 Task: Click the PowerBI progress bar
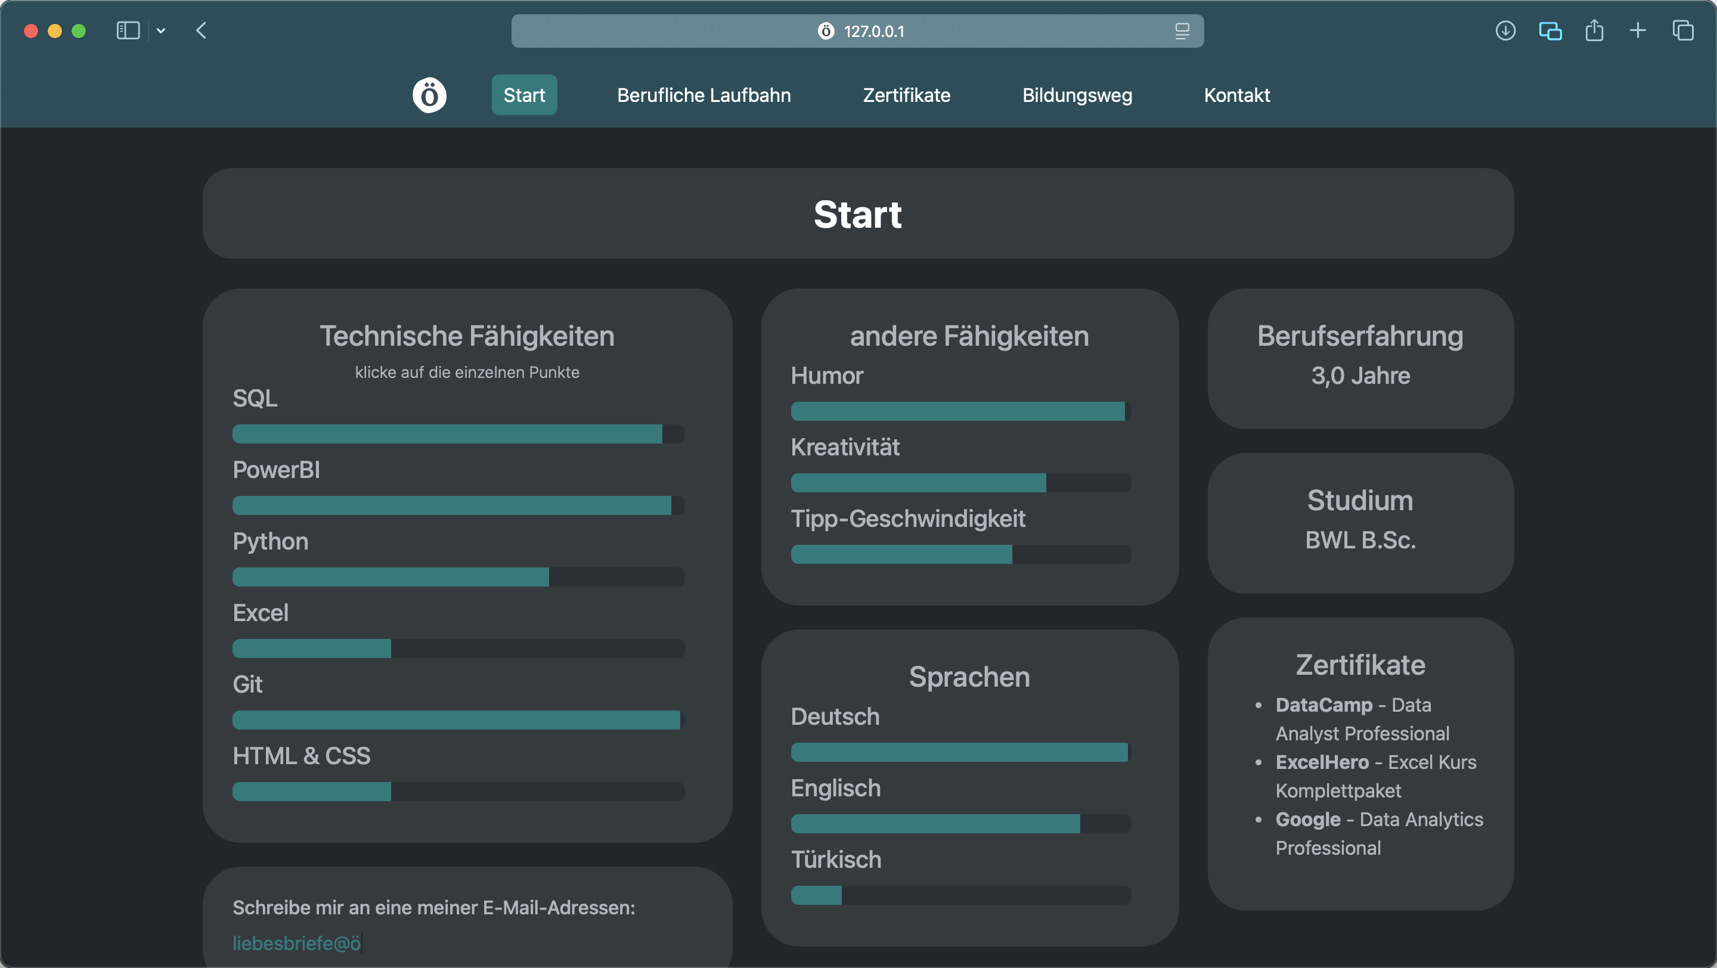pyautogui.click(x=458, y=505)
